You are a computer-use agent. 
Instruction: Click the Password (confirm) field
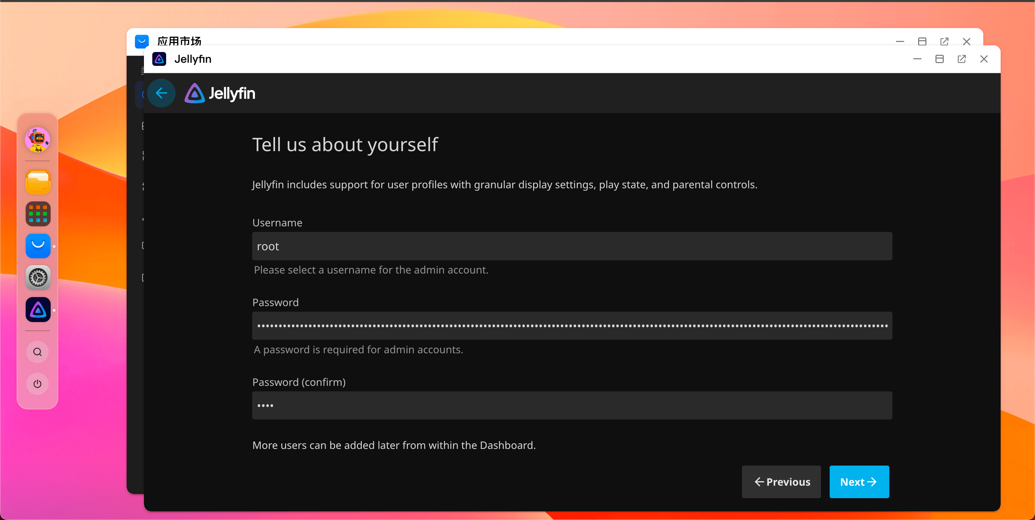(x=572, y=406)
